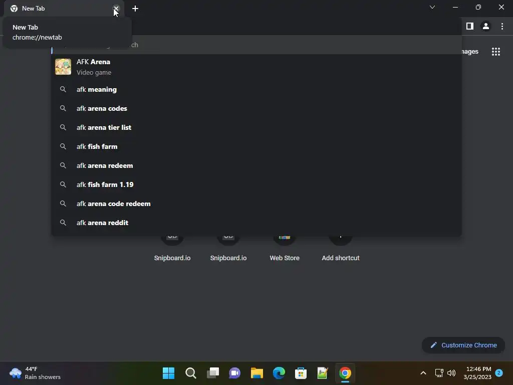
Task: Open Microsoft Store from the taskbar
Action: click(301, 373)
